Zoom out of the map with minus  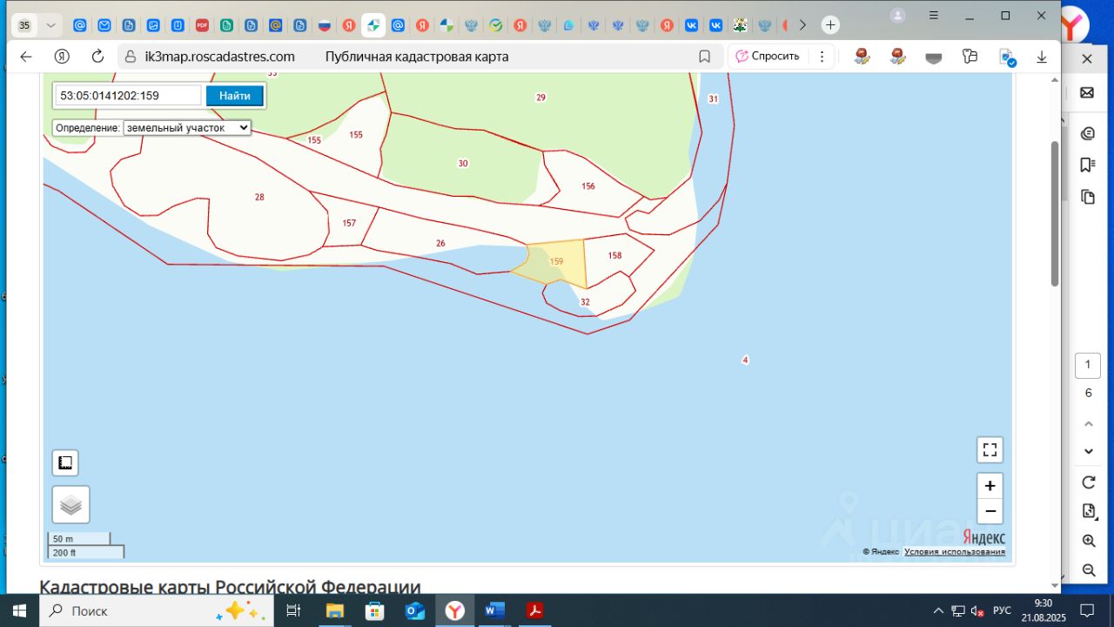coord(990,511)
